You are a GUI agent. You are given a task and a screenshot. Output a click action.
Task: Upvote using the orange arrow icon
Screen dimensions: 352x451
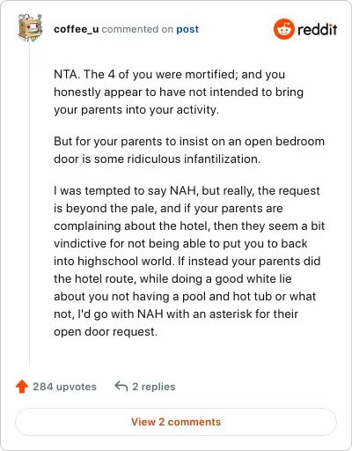pos(22,387)
